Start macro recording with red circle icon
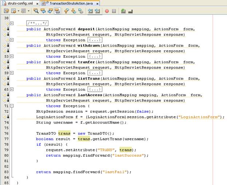Screen dimensions: 227x185 107,11
